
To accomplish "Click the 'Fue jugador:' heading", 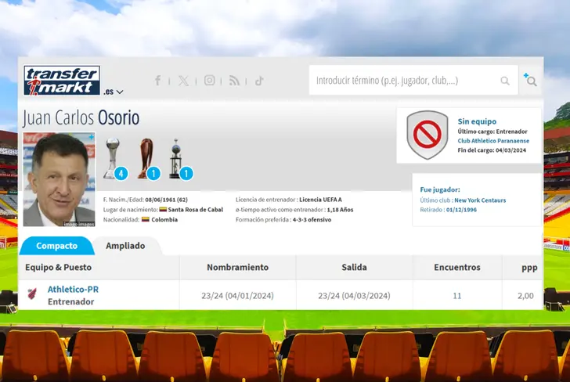I will tap(440, 189).
